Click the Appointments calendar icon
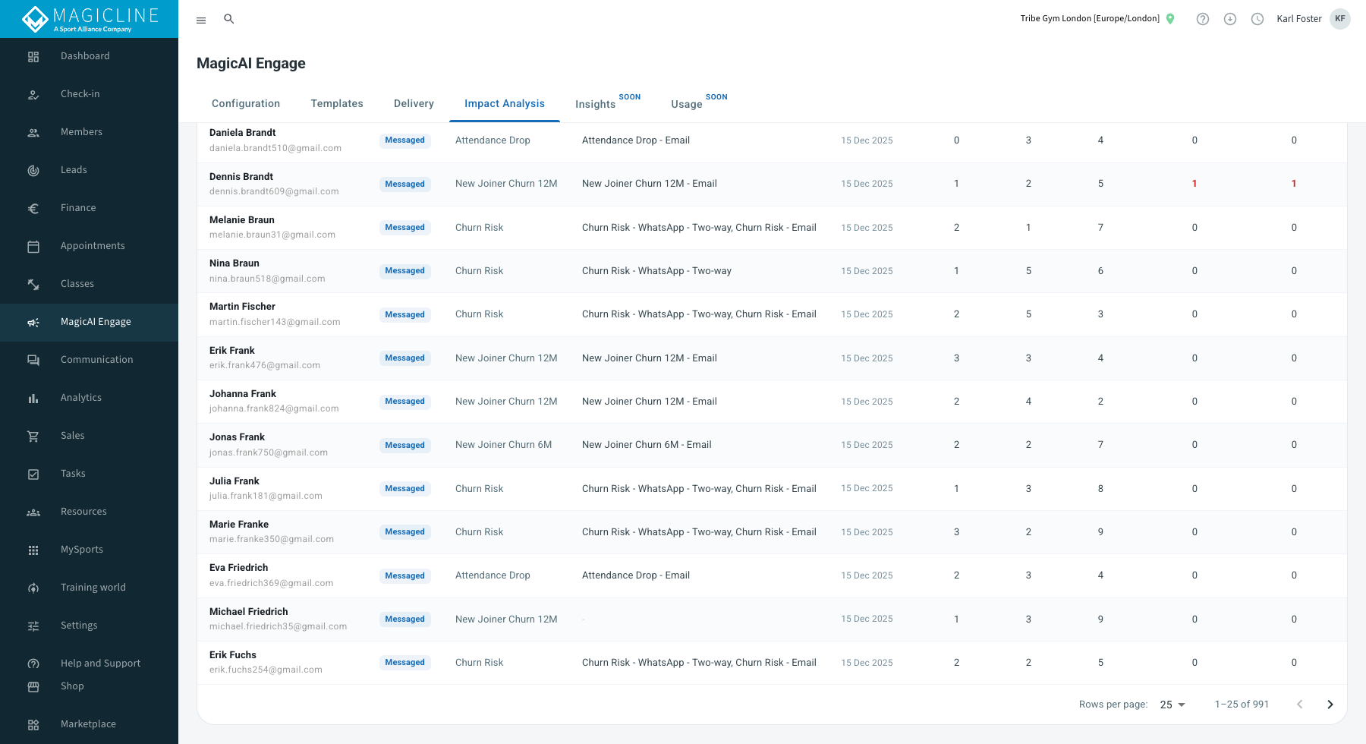1366x744 pixels. pyautogui.click(x=33, y=246)
